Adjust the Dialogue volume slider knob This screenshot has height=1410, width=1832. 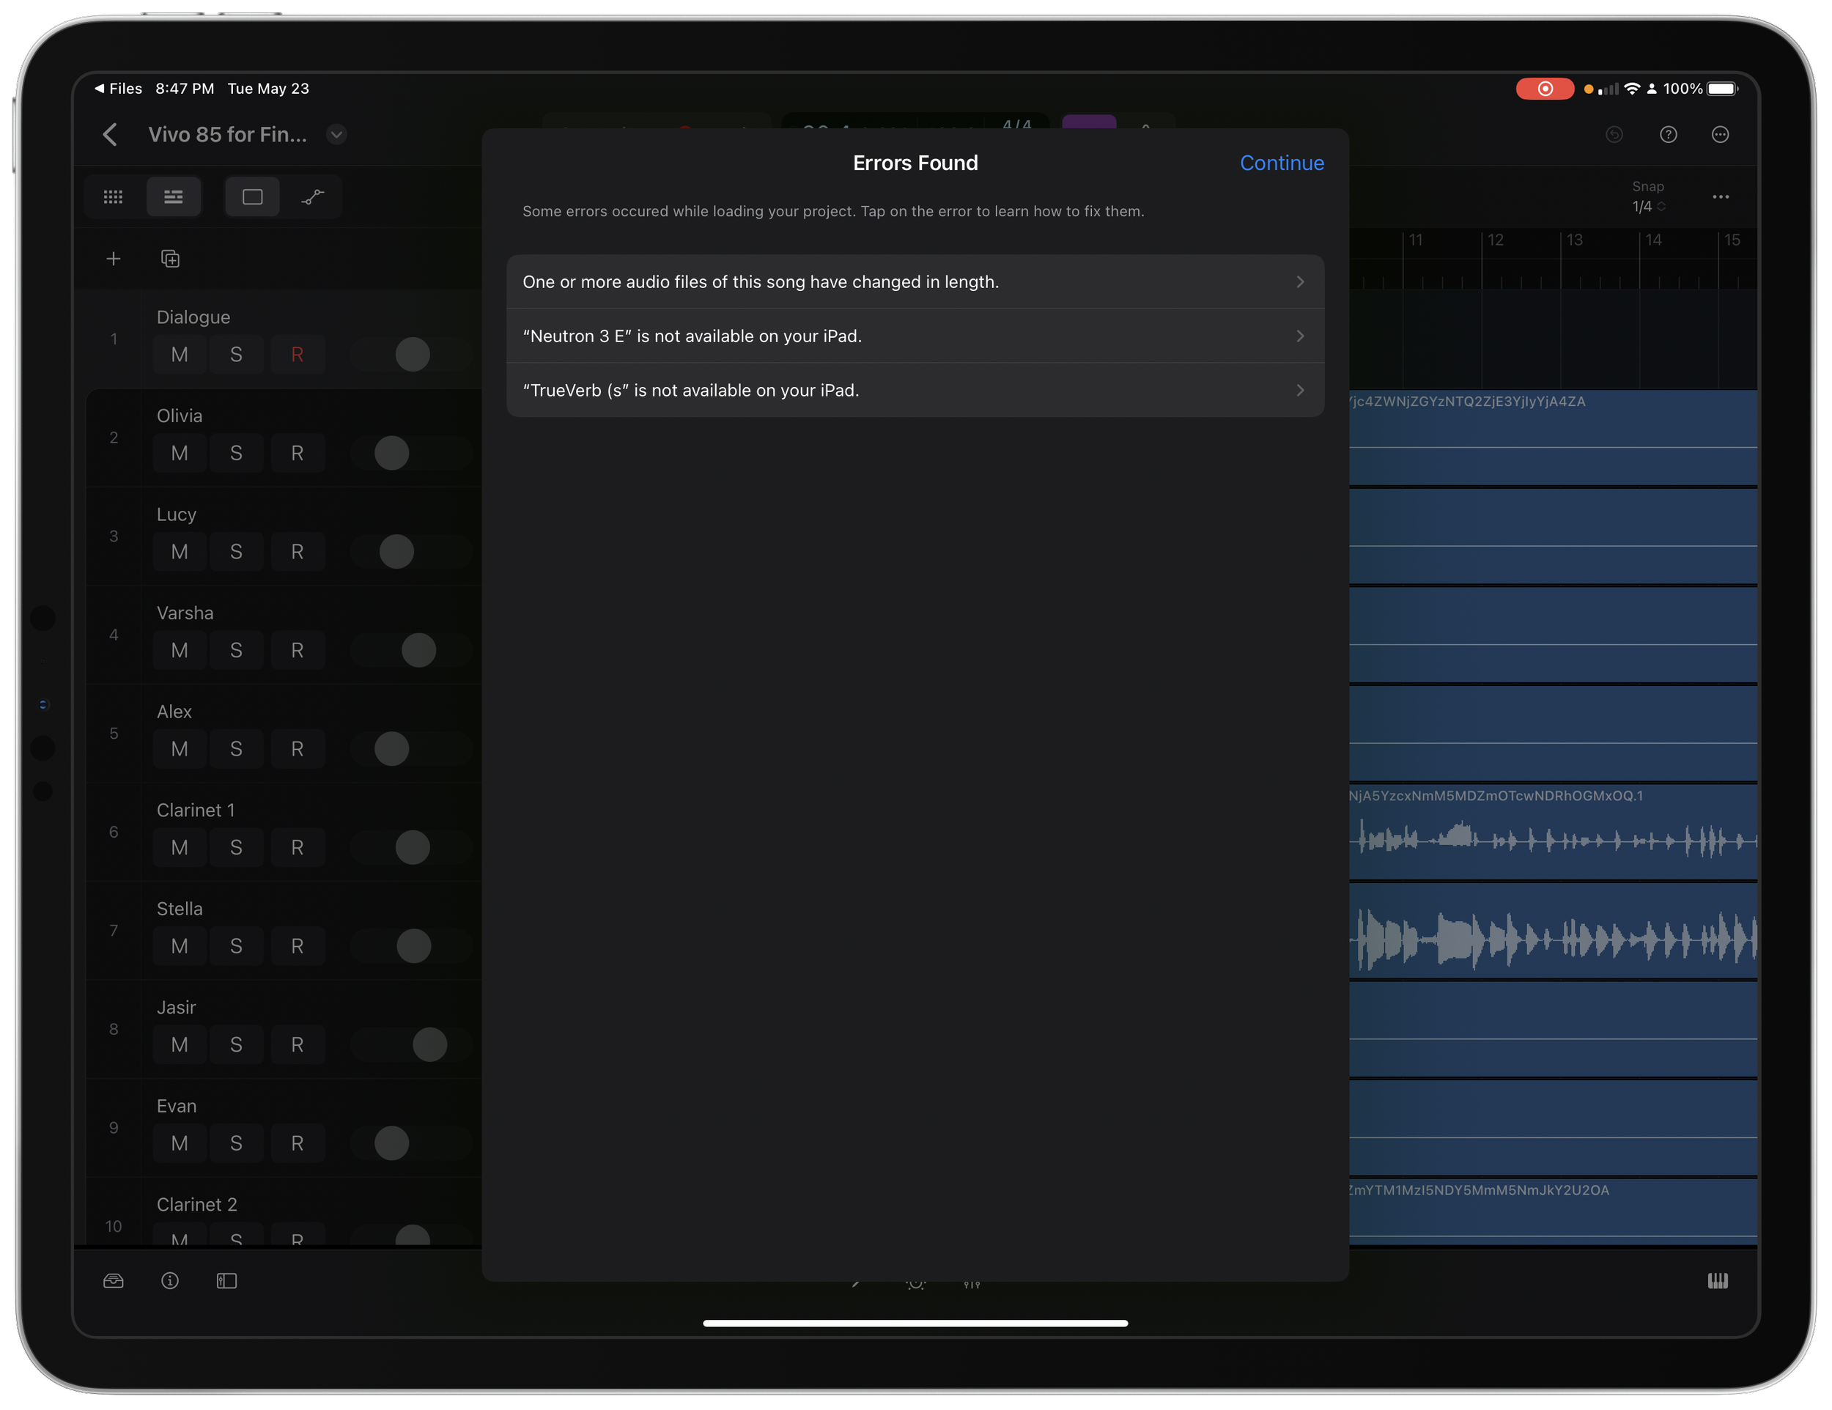coord(413,355)
